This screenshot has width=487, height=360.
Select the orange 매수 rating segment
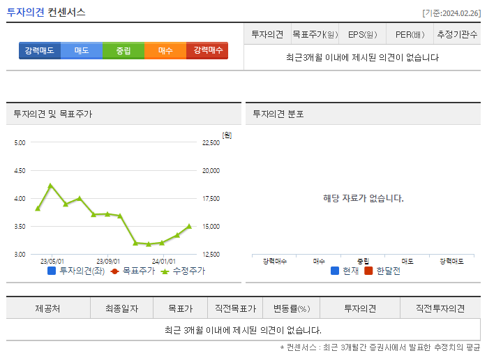tap(165, 51)
